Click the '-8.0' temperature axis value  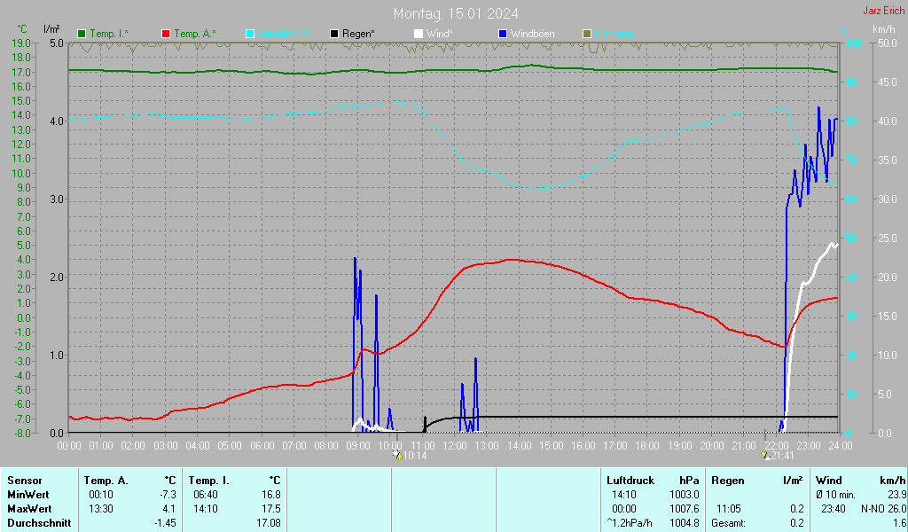(x=21, y=433)
